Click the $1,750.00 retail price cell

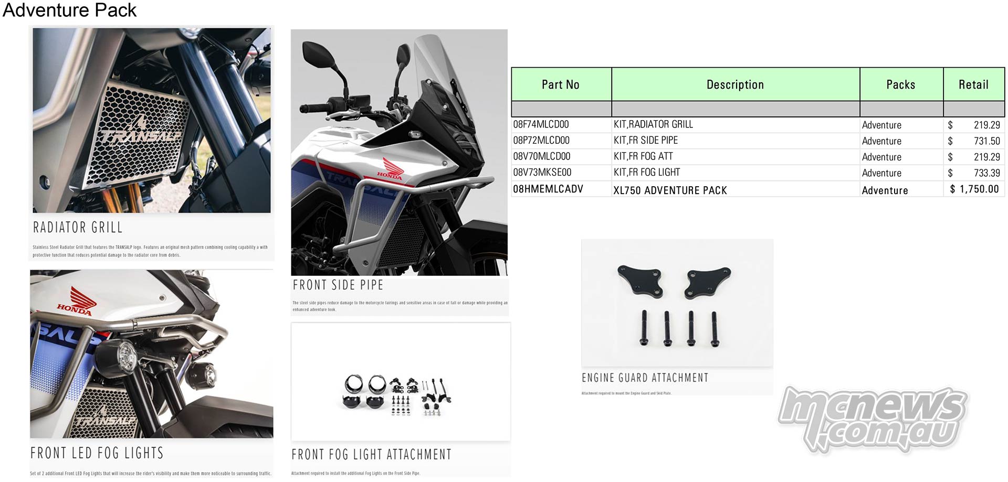point(974,189)
